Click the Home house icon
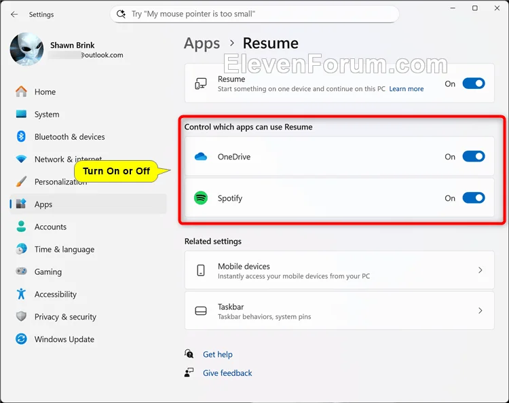 pyautogui.click(x=22, y=92)
